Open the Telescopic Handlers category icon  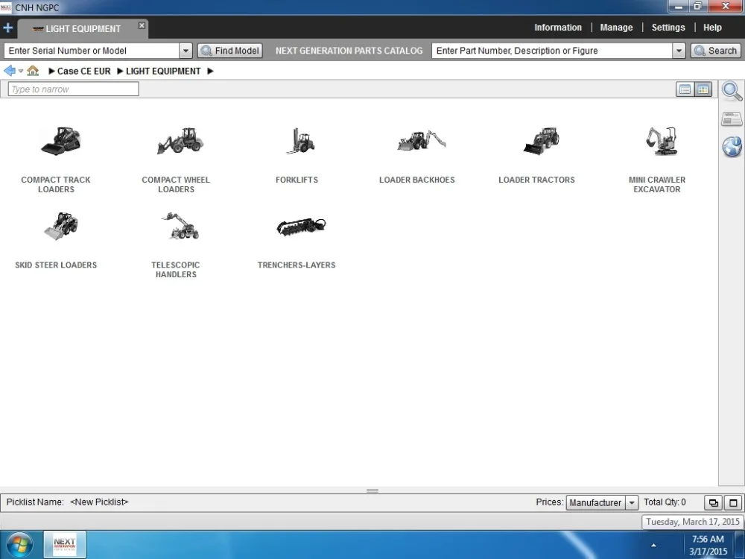(x=180, y=227)
